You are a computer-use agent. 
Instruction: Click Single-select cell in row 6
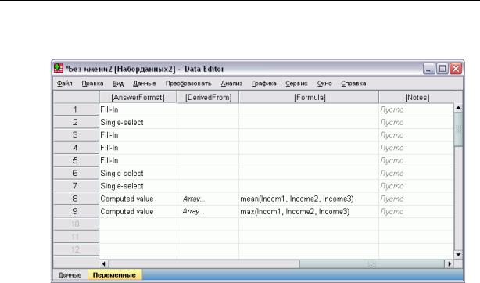pos(138,174)
